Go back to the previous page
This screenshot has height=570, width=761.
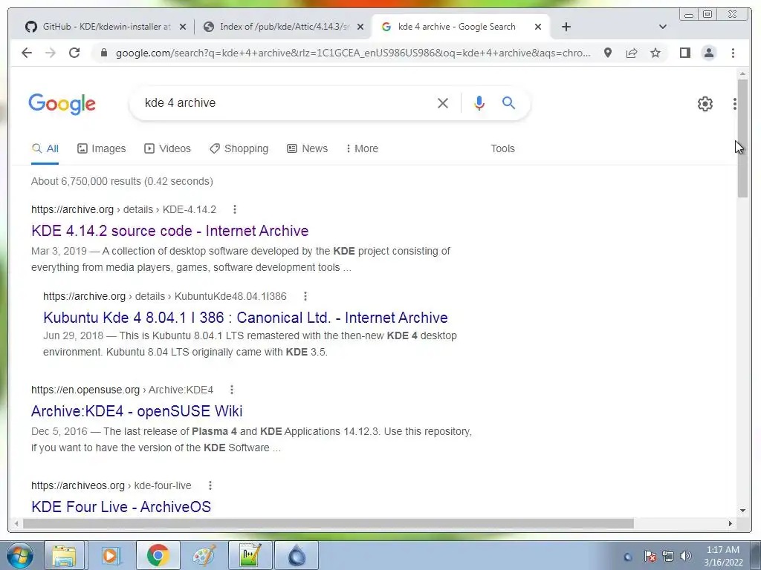coord(27,53)
